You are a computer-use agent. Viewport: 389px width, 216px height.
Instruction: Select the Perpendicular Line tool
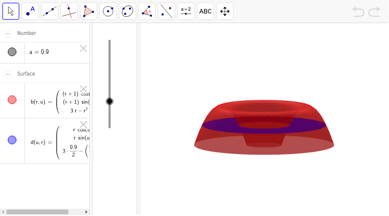click(x=69, y=11)
